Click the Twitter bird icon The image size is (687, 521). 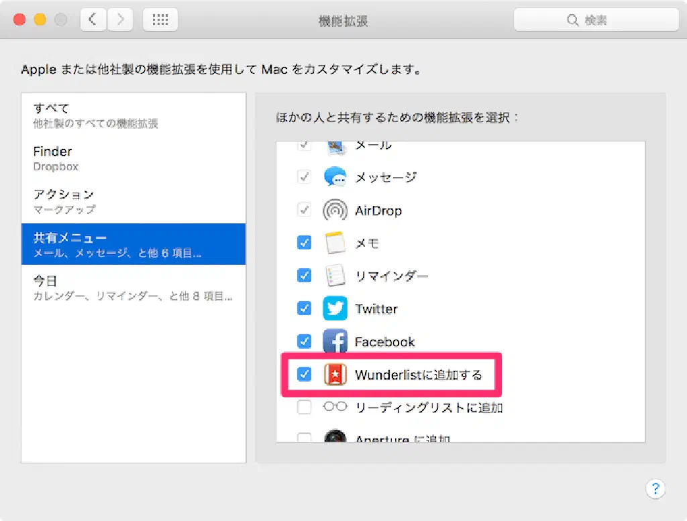[335, 308]
